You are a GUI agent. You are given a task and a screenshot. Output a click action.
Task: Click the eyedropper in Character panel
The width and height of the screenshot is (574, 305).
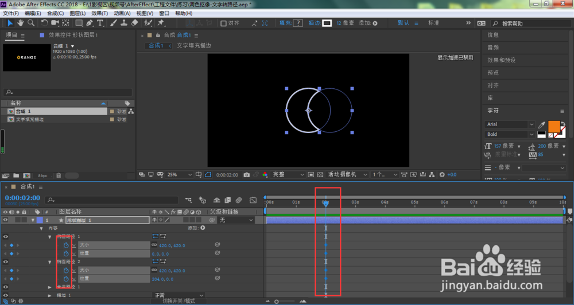click(541, 125)
